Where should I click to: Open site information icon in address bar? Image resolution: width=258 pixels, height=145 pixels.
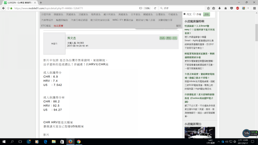(8, 8)
